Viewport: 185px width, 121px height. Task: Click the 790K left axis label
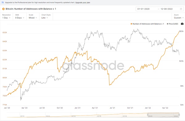[5, 87]
